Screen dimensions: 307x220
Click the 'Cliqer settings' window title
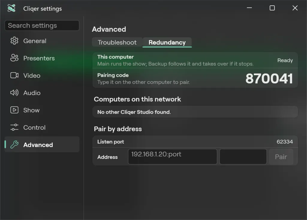(x=43, y=9)
